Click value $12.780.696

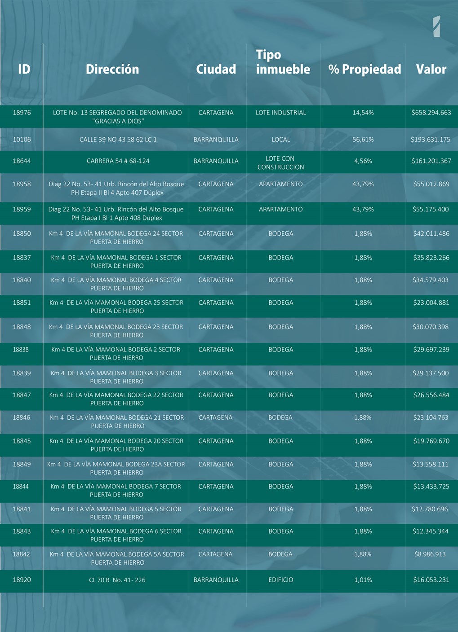point(430,509)
